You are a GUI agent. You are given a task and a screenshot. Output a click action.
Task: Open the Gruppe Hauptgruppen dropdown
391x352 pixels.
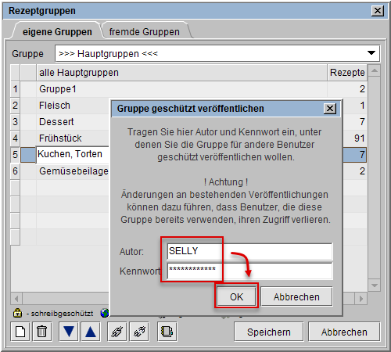coord(217,53)
